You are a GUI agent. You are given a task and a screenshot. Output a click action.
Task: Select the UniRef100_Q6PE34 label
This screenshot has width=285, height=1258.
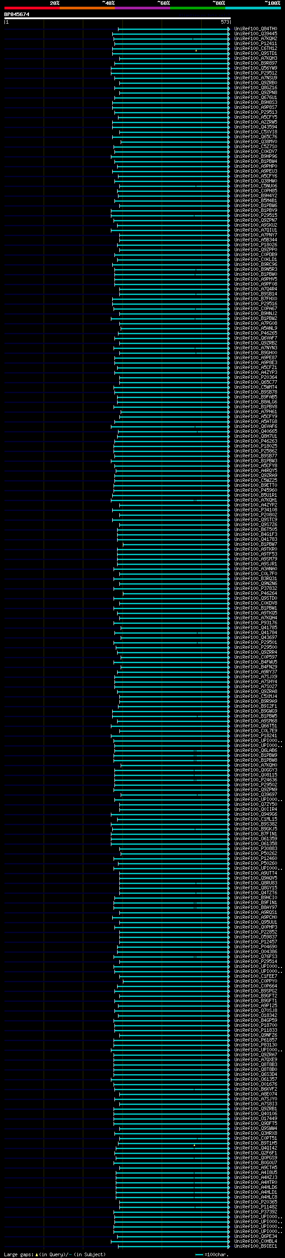click(x=256, y=1236)
